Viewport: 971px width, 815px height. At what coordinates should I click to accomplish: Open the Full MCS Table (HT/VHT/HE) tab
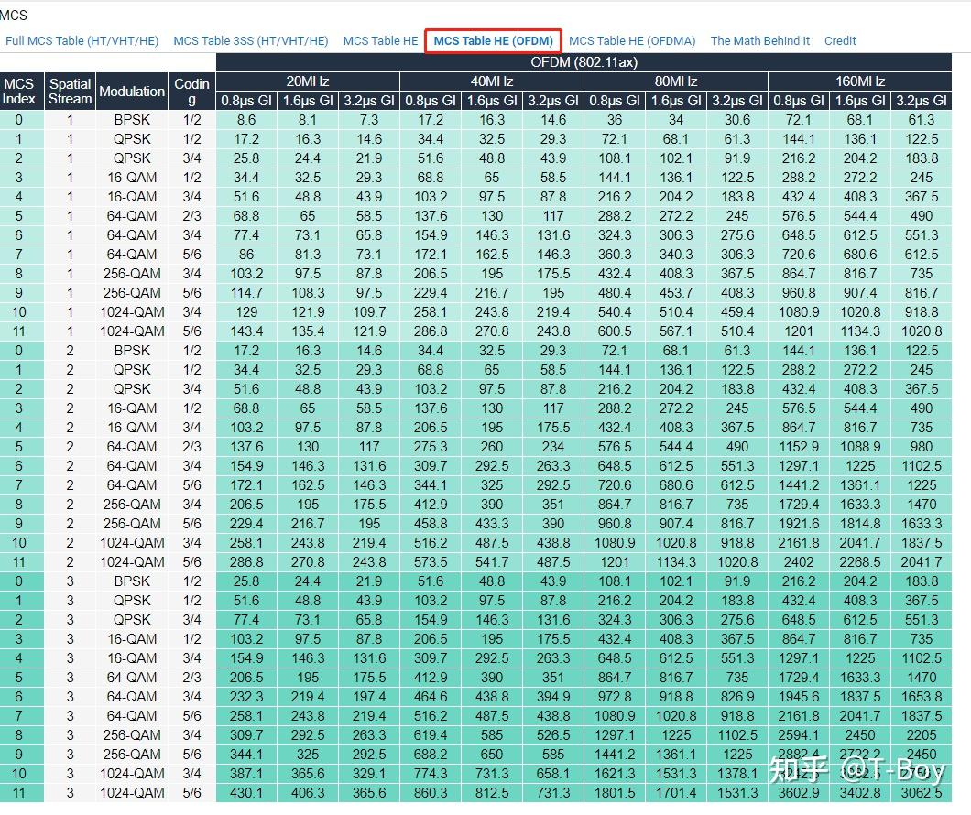[82, 41]
